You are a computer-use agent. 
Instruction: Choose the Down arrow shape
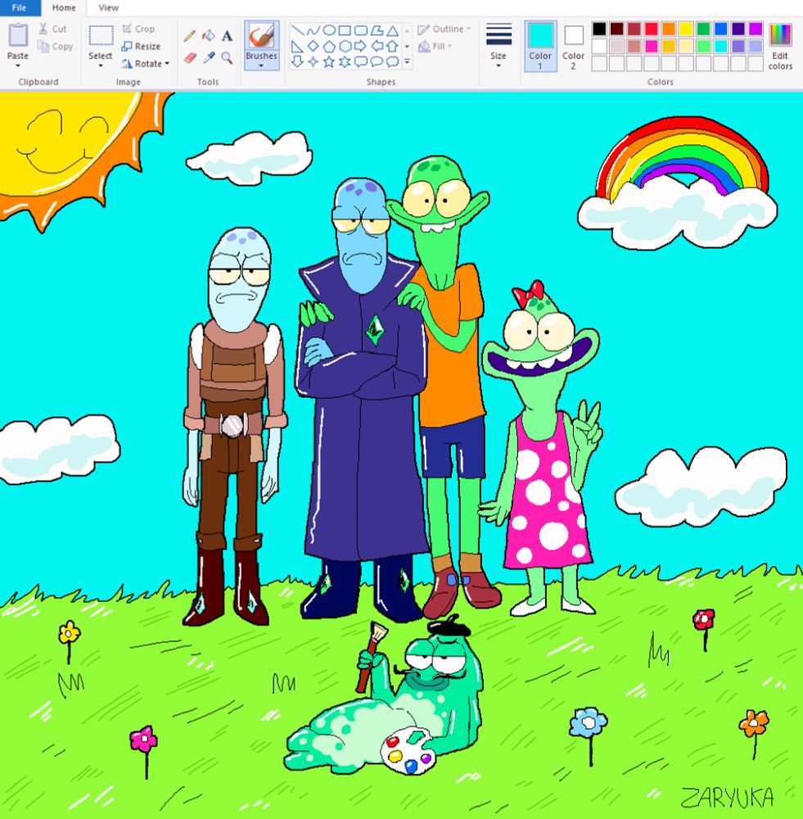click(x=298, y=62)
